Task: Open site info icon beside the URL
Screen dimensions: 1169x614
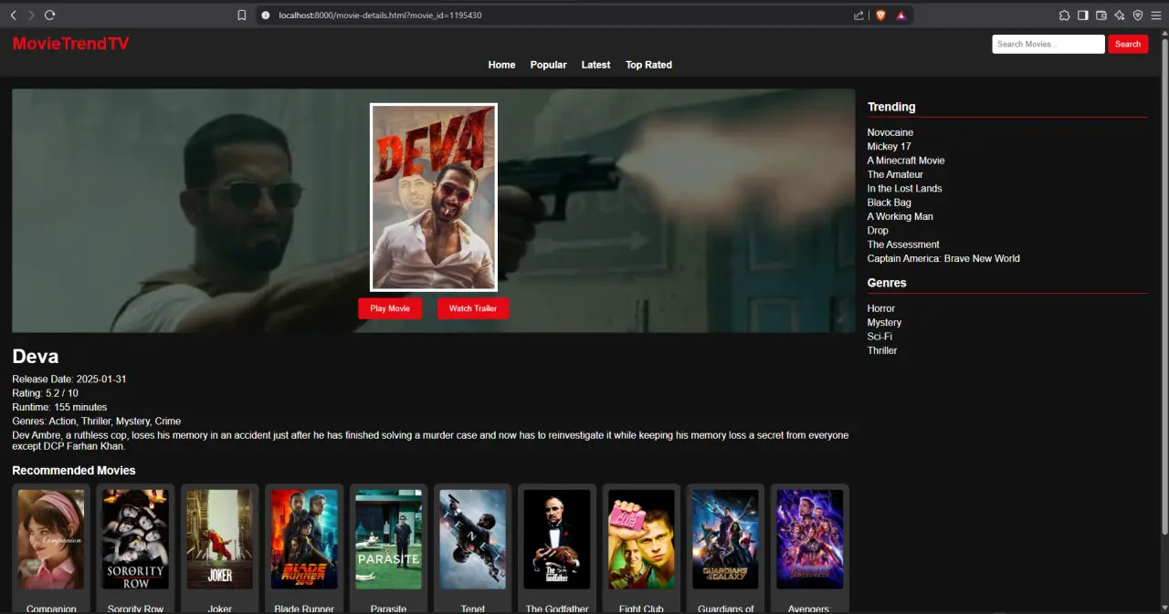Action: click(266, 16)
